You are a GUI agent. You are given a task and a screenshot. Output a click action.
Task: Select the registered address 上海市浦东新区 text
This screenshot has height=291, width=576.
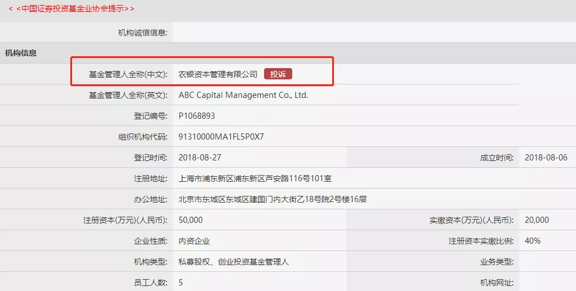(x=255, y=178)
